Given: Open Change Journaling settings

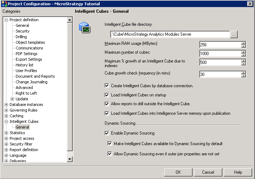Looking at the screenshot, I should [31, 82].
